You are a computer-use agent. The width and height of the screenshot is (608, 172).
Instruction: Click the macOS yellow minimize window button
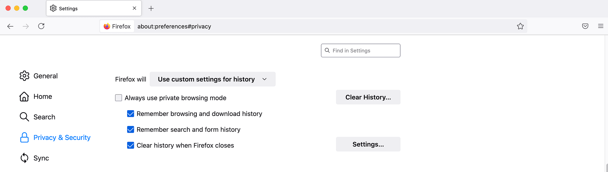17,8
